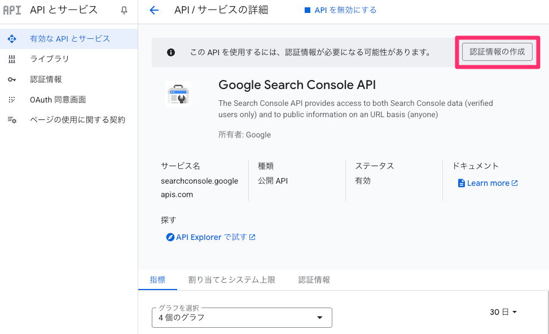Open the Learn more documentation link
Screen dimensions: 549x334
(487, 183)
